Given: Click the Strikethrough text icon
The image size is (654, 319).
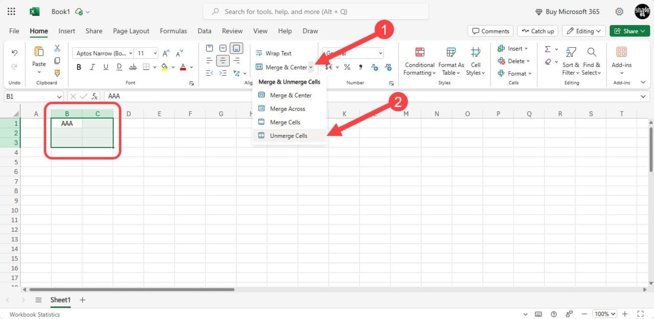Looking at the screenshot, I should (133, 67).
